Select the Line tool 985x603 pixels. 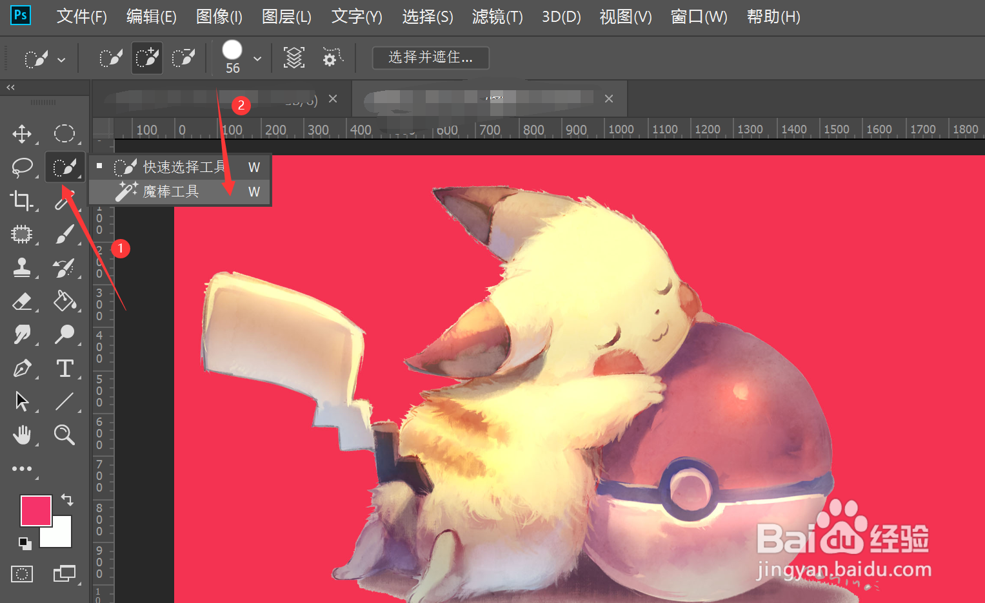pyautogui.click(x=64, y=401)
